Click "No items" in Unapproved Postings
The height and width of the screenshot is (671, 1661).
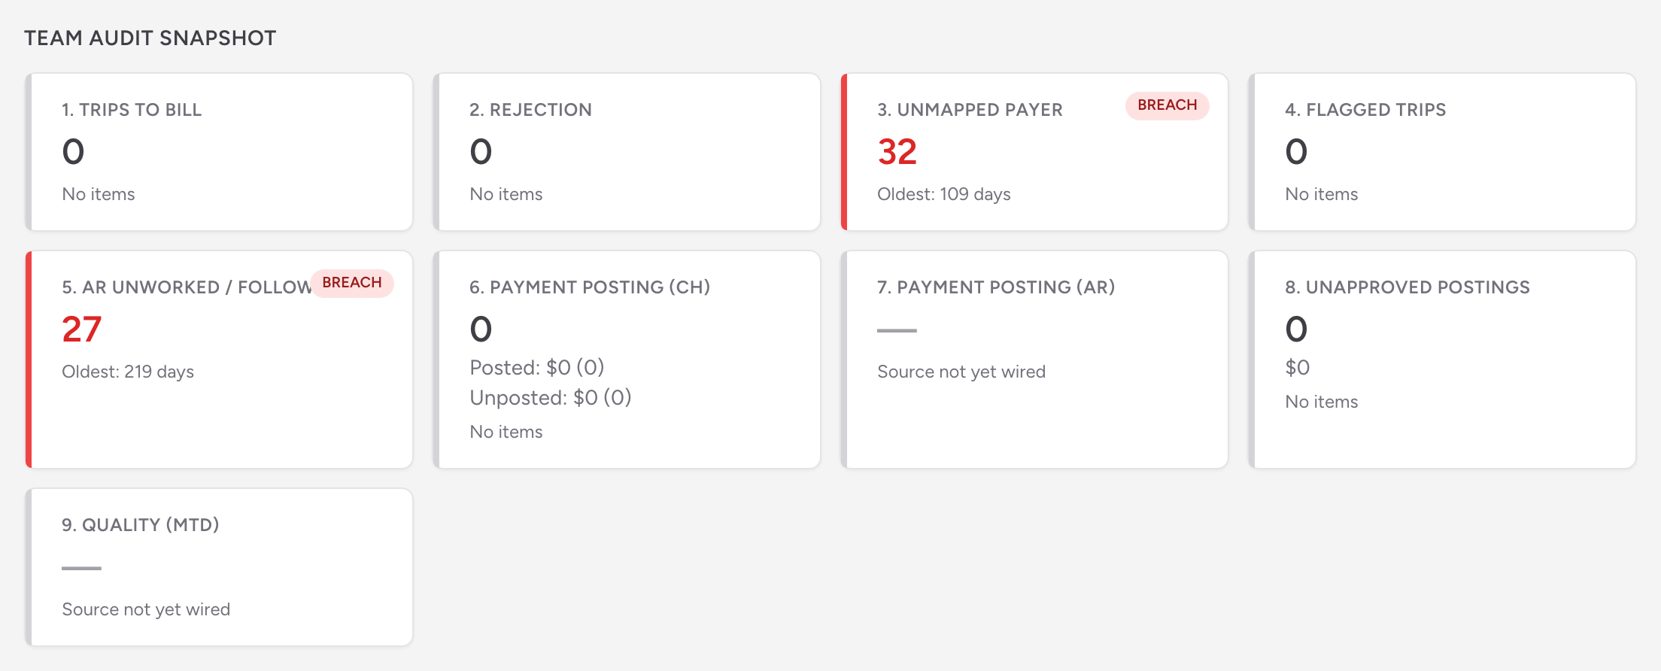[1322, 402]
